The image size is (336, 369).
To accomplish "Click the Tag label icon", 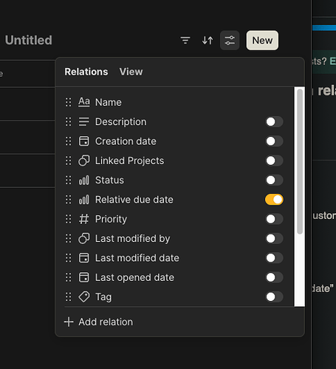I will [84, 297].
